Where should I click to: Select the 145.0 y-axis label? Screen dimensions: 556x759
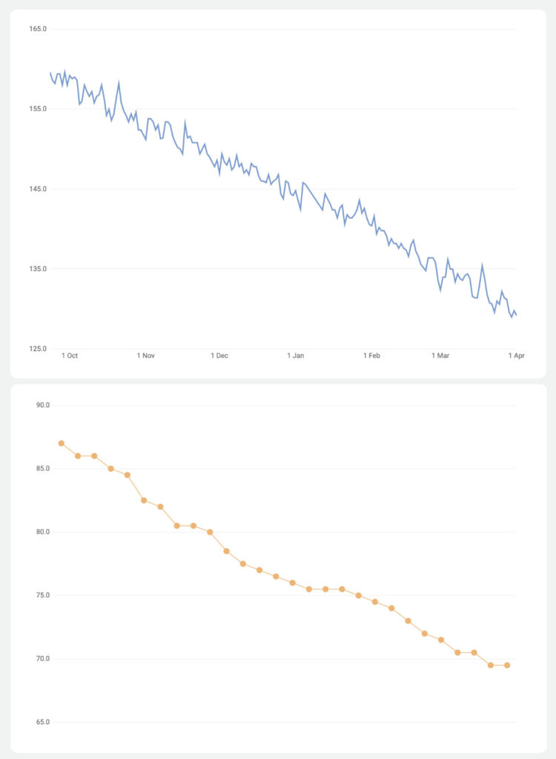point(38,189)
